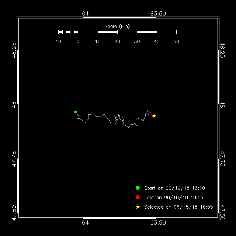
Task: Click the yellow star icon in the legend
Action: point(138,206)
